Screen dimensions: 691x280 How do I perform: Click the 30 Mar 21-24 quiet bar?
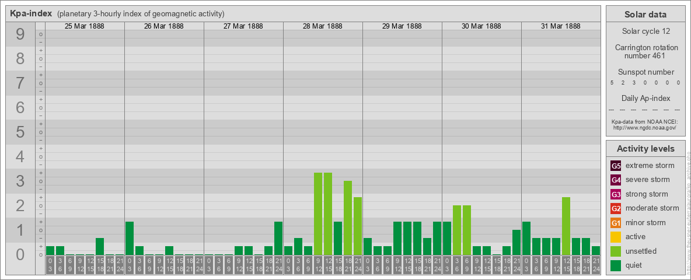(516, 242)
